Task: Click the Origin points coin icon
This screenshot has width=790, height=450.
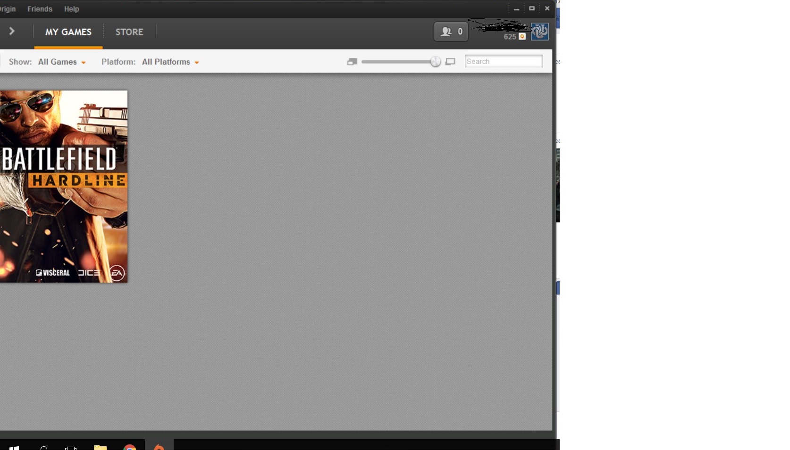Action: 522,37
